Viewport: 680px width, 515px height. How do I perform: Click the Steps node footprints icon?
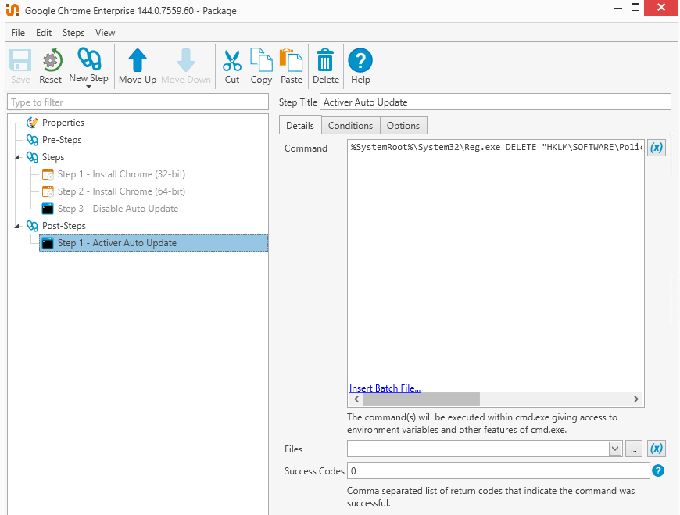[x=32, y=157]
